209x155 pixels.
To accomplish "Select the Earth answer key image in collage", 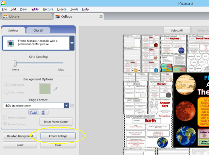I will pyautogui.click(x=148, y=131).
